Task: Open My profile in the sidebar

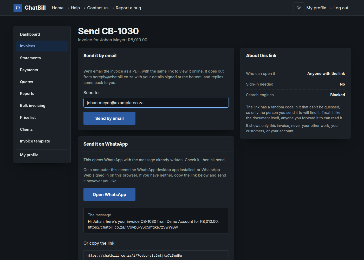Action: point(42,155)
